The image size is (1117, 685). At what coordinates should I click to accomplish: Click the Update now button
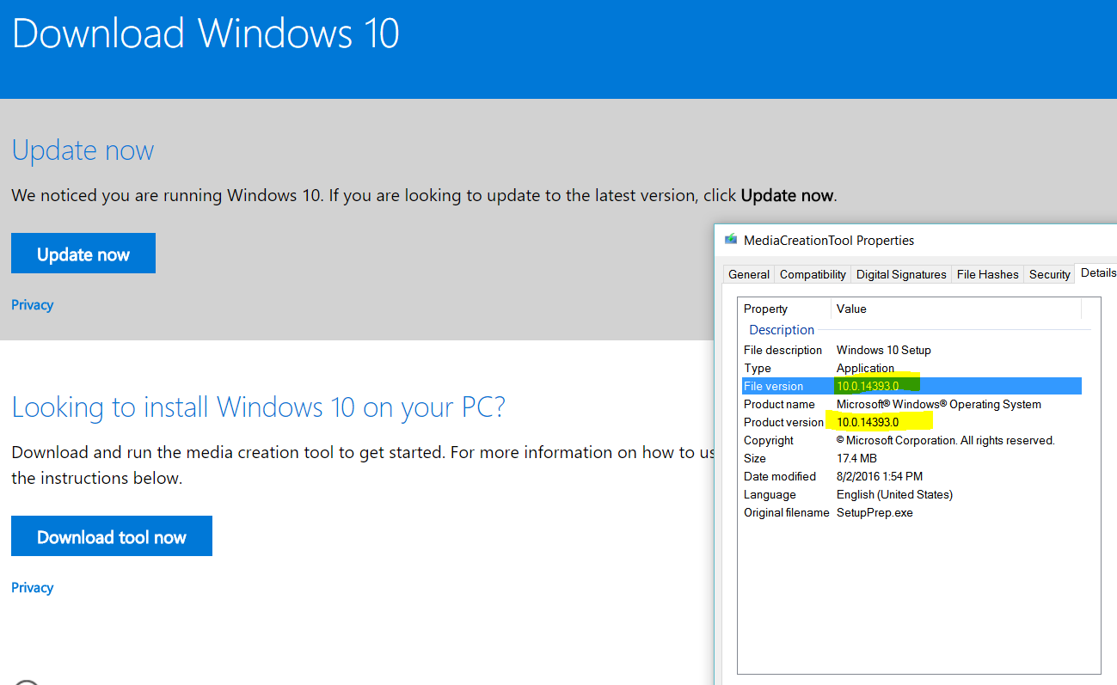tap(83, 254)
